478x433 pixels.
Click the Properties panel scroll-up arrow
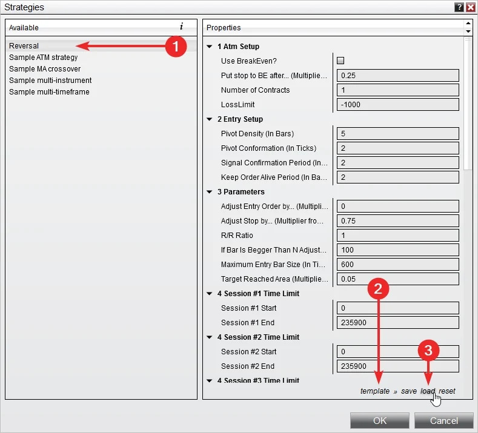[x=467, y=24]
